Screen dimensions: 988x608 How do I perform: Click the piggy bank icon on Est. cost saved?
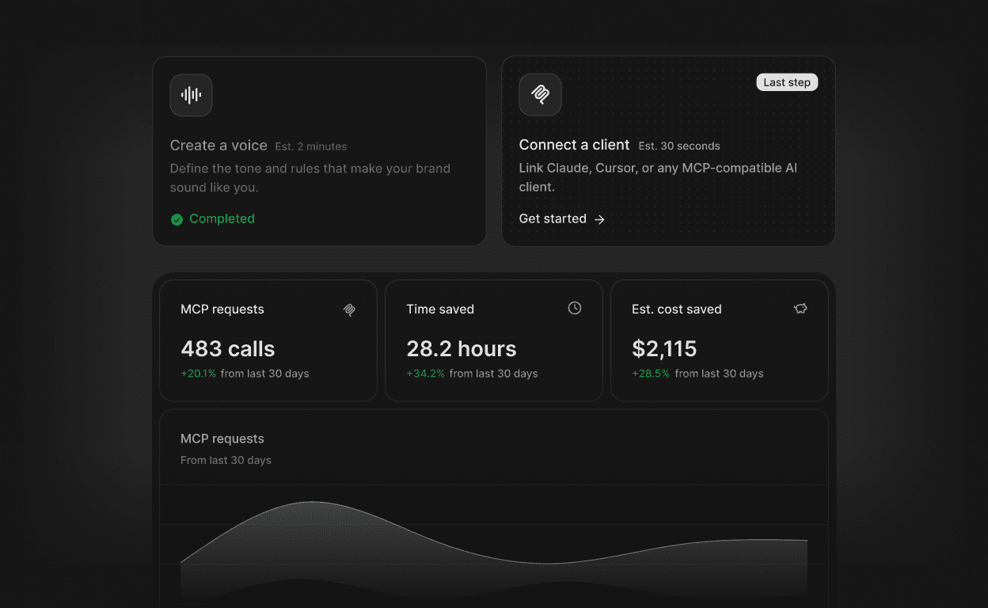pyautogui.click(x=800, y=309)
